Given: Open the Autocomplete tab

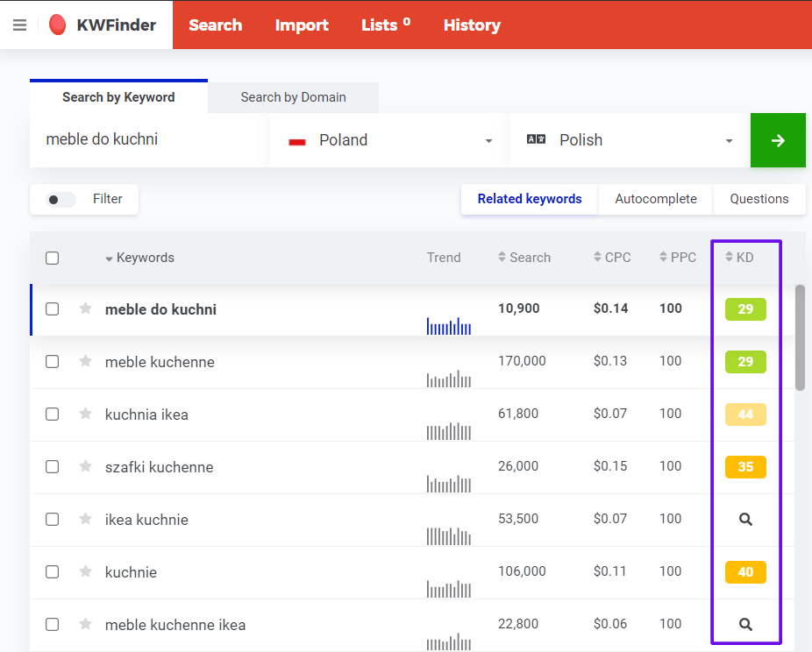Looking at the screenshot, I should click(x=656, y=199).
